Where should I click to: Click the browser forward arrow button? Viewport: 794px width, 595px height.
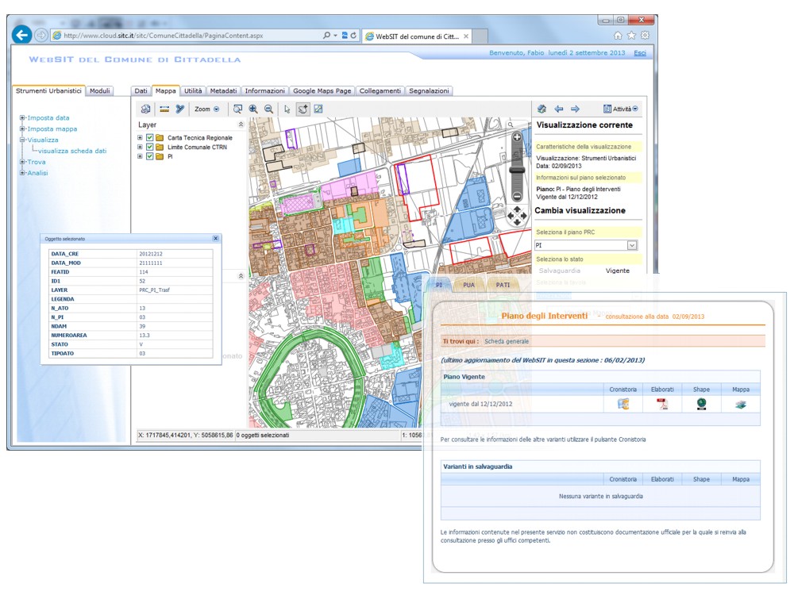(41, 35)
